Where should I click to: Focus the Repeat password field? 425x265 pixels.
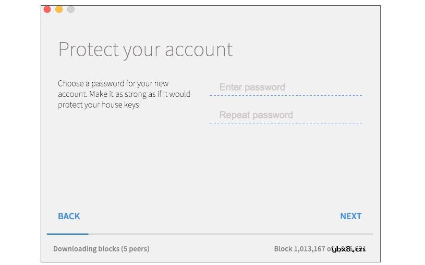(285, 115)
